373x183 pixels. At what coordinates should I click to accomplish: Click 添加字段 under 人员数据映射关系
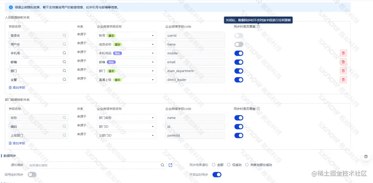click(17, 88)
